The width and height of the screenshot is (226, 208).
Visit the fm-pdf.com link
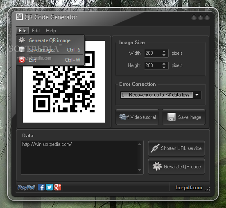pyautogui.click(x=189, y=188)
